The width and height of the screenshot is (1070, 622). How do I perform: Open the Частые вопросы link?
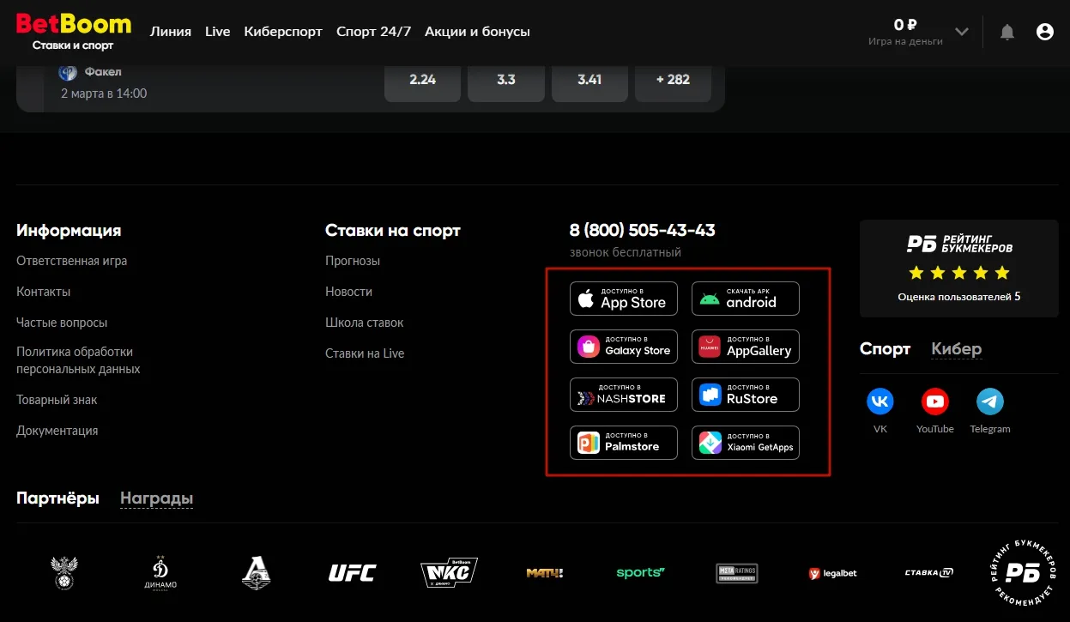tap(61, 322)
